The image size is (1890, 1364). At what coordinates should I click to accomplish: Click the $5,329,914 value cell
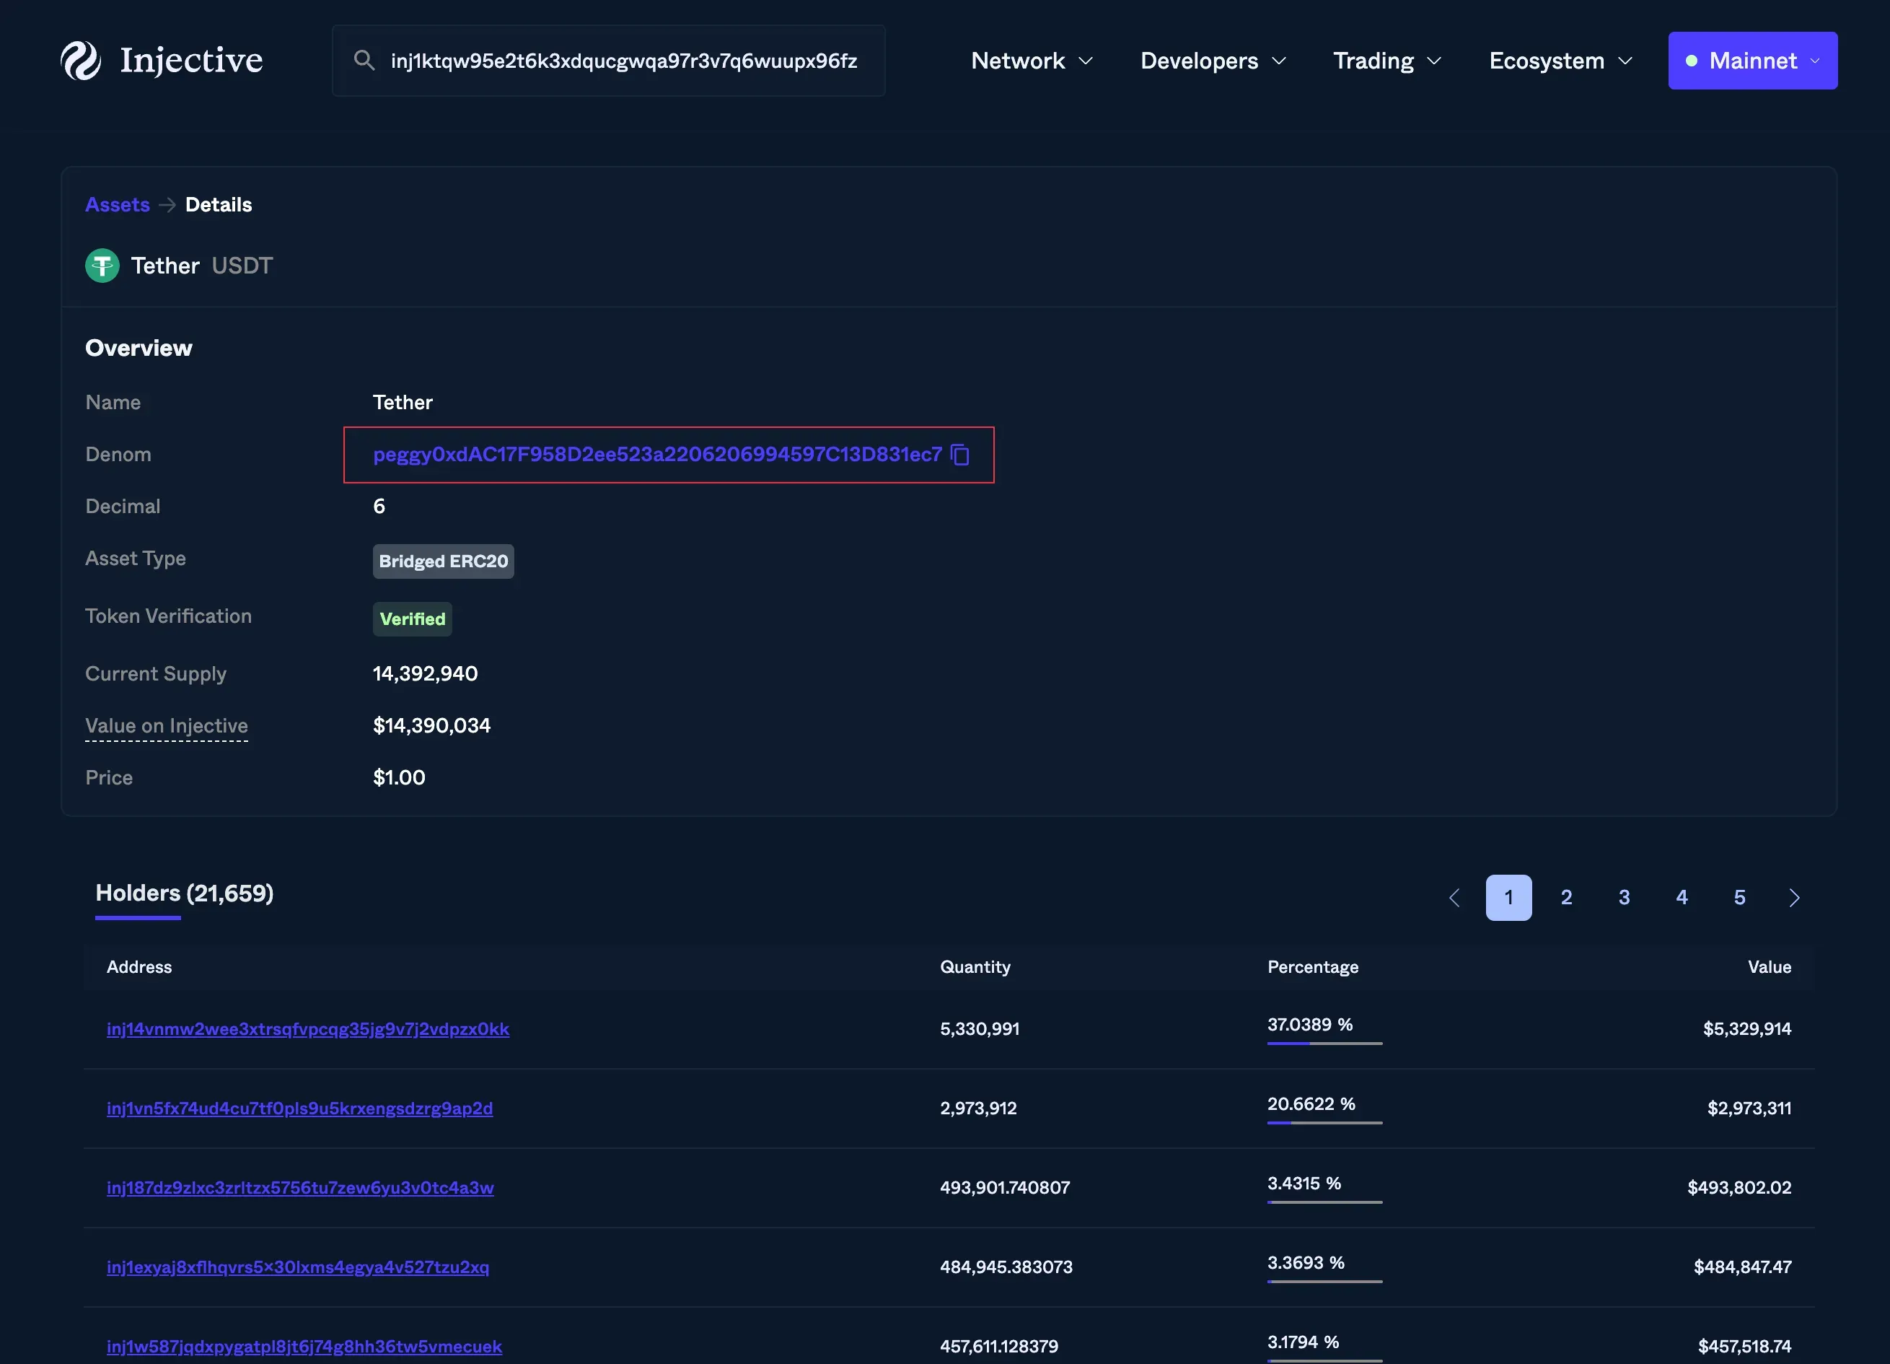tap(1746, 1029)
